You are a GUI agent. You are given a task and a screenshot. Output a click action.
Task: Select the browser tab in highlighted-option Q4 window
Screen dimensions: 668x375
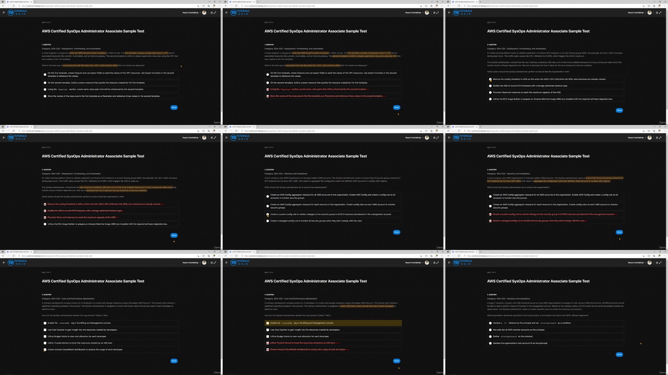click(242, 252)
